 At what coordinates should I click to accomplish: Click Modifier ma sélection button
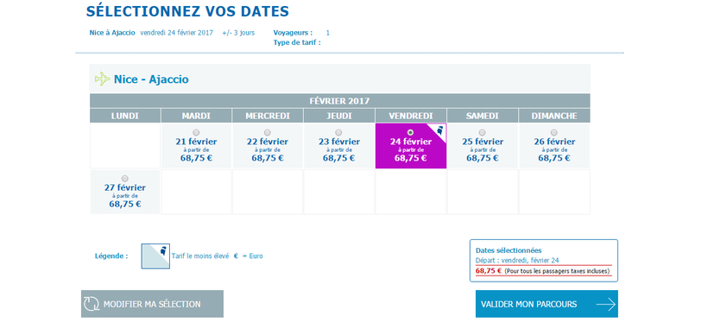click(152, 304)
